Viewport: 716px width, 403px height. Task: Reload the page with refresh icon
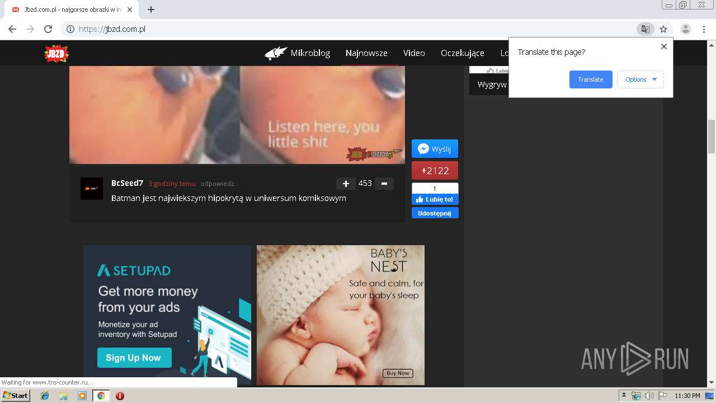pos(48,29)
